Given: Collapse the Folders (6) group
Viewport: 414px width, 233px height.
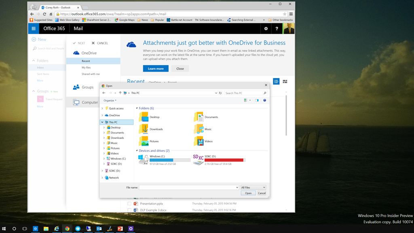Looking at the screenshot, I should 137,108.
